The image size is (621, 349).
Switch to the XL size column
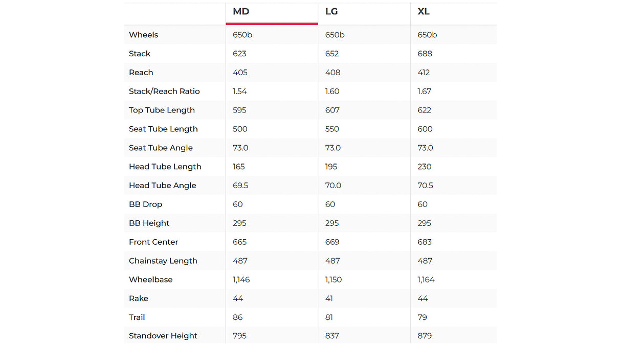[424, 12]
